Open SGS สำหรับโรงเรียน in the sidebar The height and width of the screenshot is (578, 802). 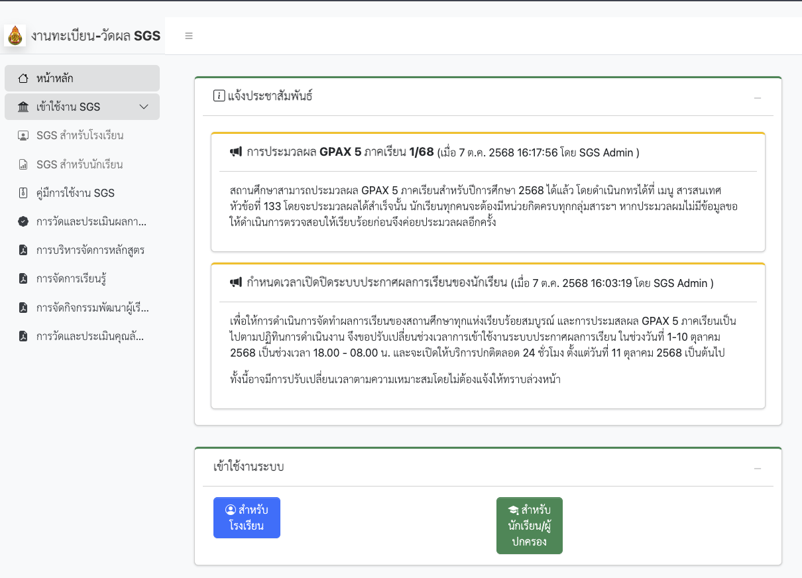tap(82, 135)
